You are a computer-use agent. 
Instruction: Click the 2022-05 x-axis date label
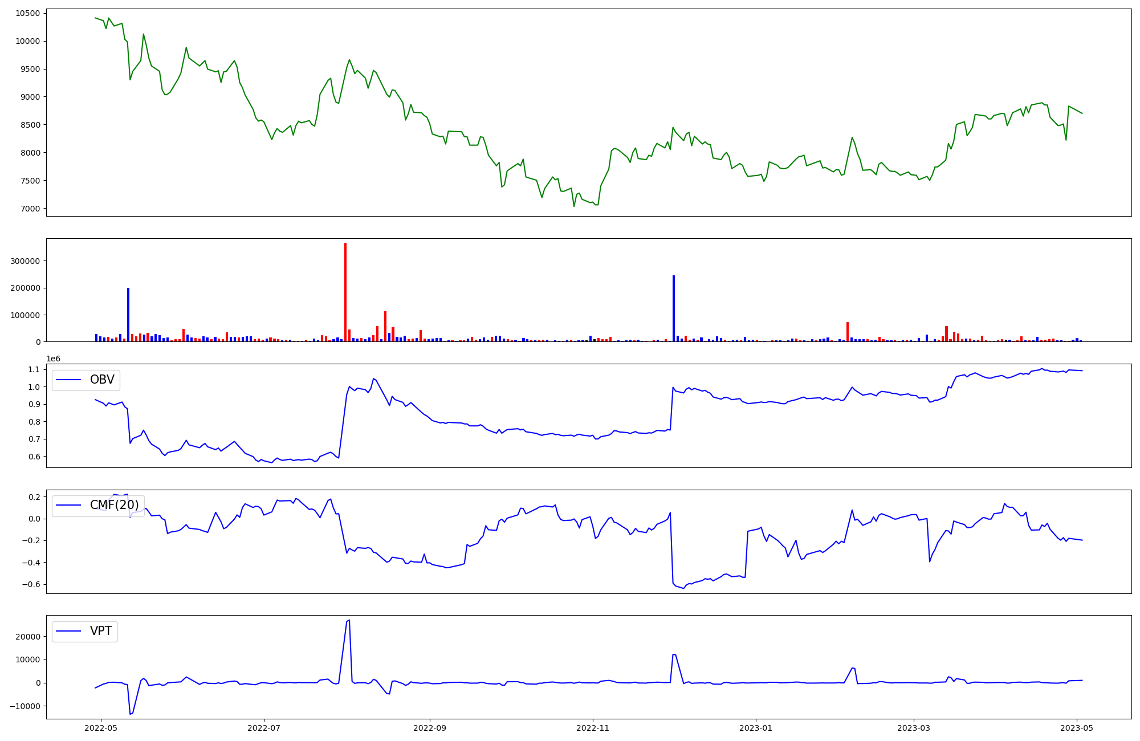(x=101, y=728)
